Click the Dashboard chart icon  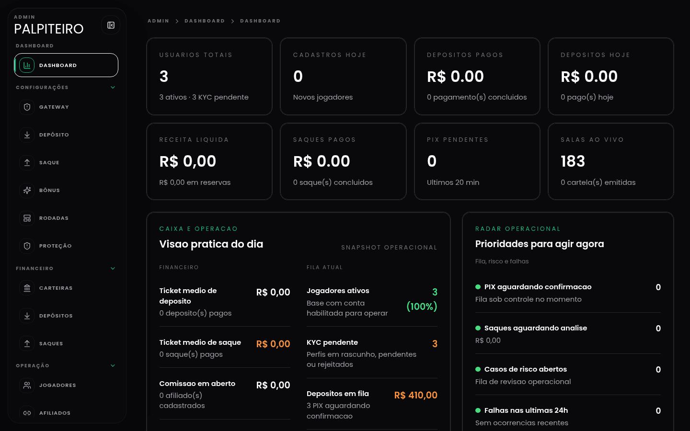[x=27, y=65]
